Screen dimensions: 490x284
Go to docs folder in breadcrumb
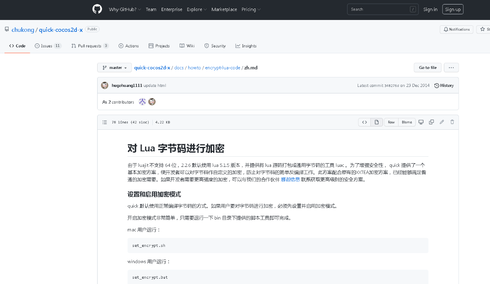point(179,68)
